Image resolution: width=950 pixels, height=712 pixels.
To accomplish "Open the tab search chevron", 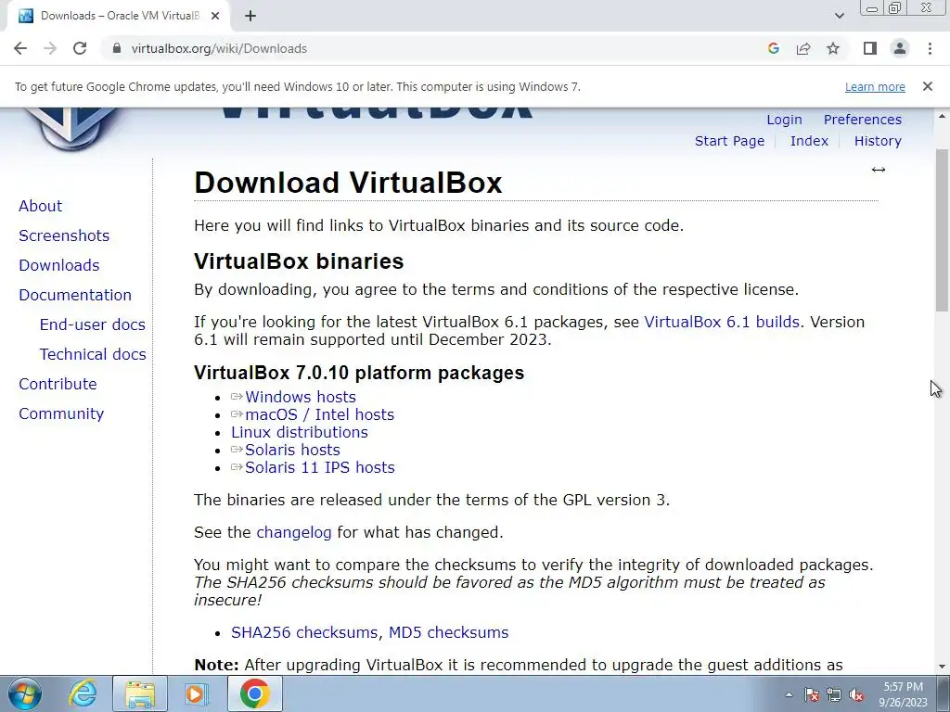I will [839, 16].
